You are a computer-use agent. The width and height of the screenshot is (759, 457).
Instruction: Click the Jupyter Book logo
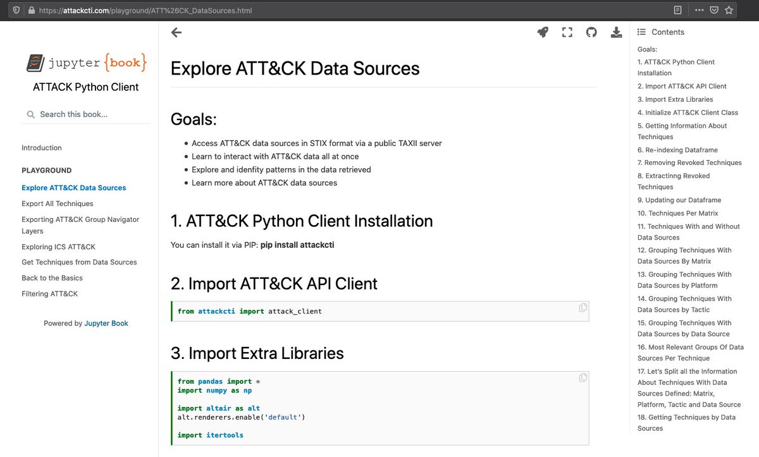pos(86,63)
